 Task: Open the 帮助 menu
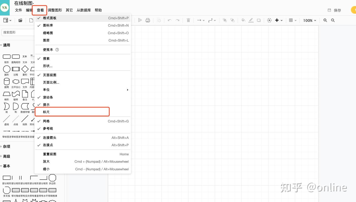pyautogui.click(x=98, y=10)
